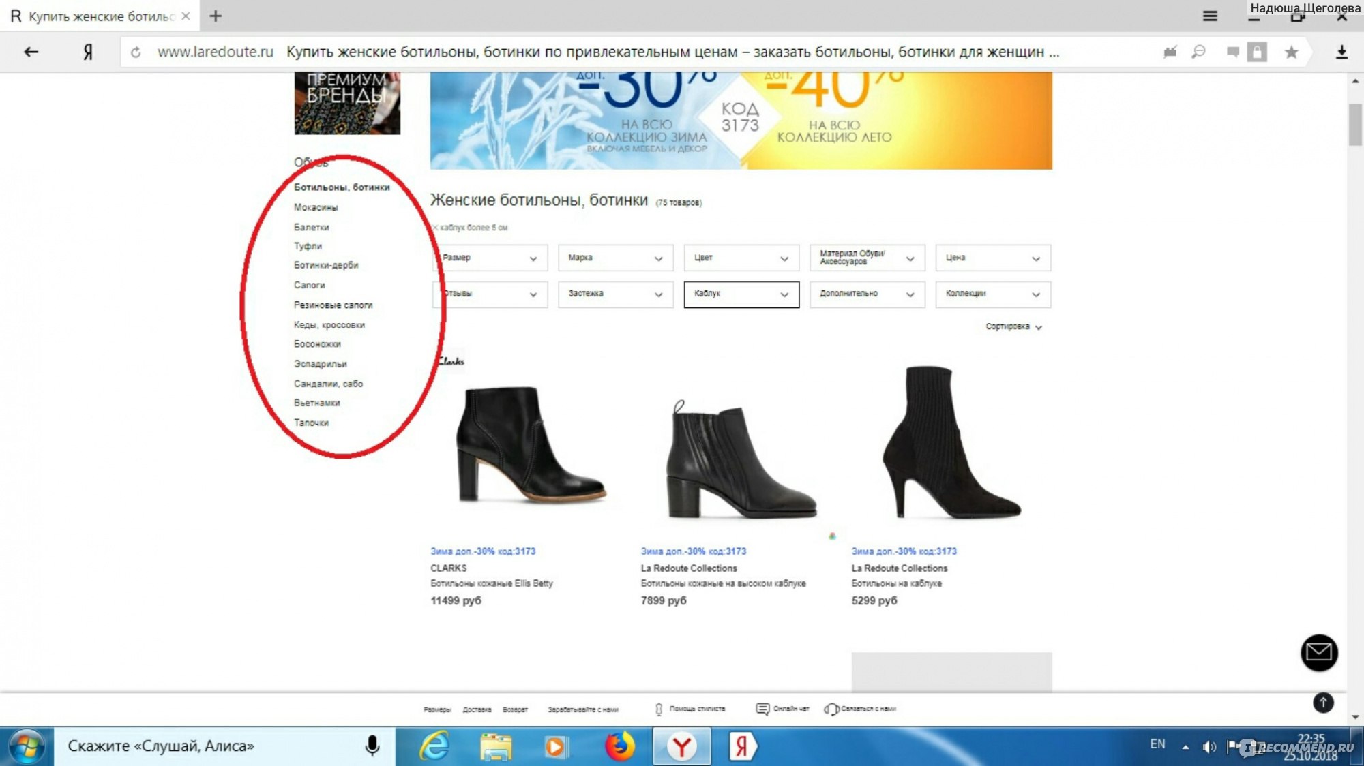Image resolution: width=1364 pixels, height=766 pixels.
Task: Click the padlock protect icon
Action: 1257,52
